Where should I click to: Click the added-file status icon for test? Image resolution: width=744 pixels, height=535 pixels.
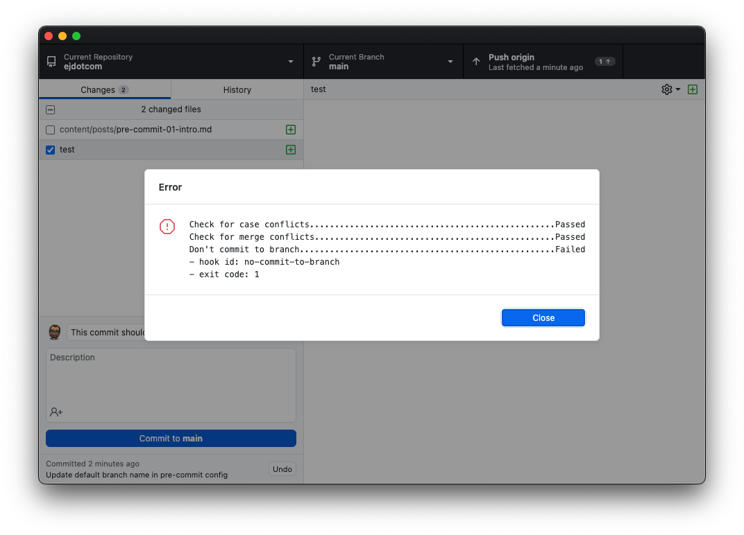(291, 150)
